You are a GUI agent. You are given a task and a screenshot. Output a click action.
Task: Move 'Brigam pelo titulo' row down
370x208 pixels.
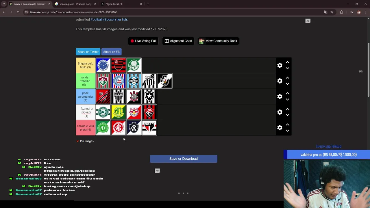(287, 68)
